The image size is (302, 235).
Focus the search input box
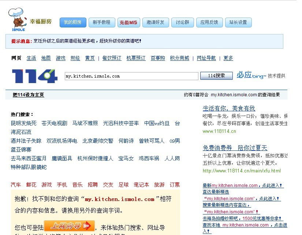[x=131, y=76]
